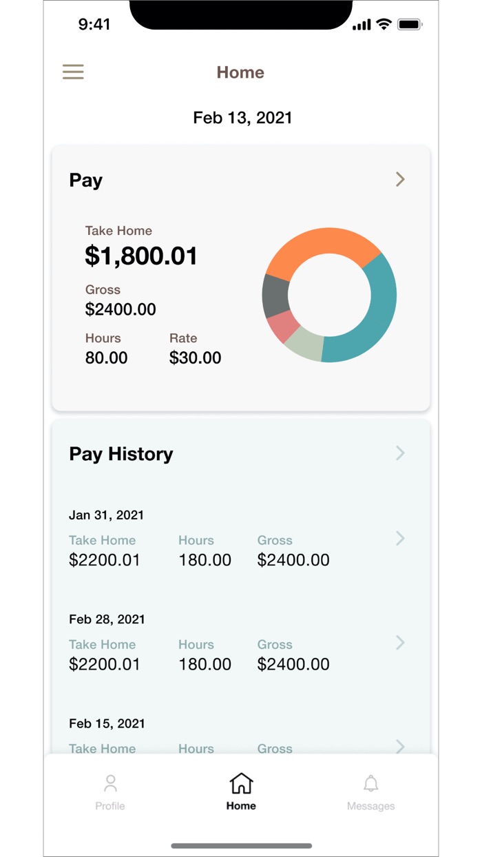Select the Pay History heading
Image resolution: width=482 pixels, height=857 pixels.
[121, 454]
